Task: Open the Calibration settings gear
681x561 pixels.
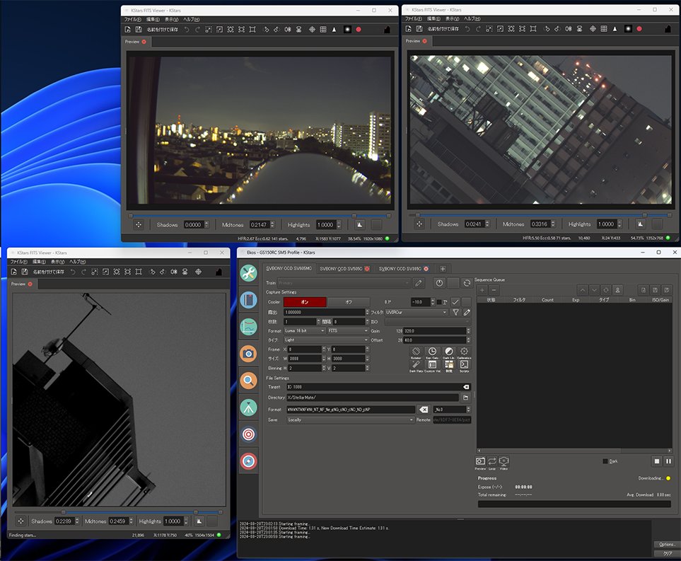Action: pos(465,352)
